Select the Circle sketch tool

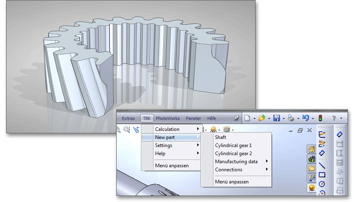coord(322,184)
